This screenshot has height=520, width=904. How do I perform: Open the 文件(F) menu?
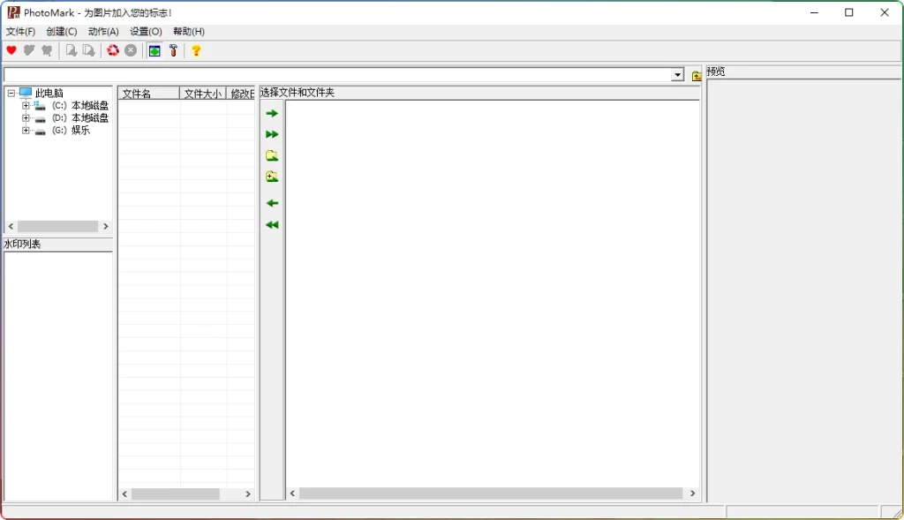tap(20, 32)
